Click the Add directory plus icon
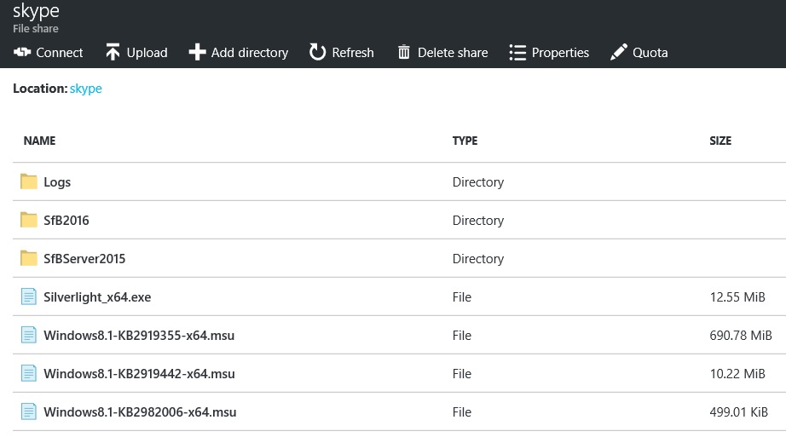This screenshot has width=786, height=443. (x=197, y=52)
